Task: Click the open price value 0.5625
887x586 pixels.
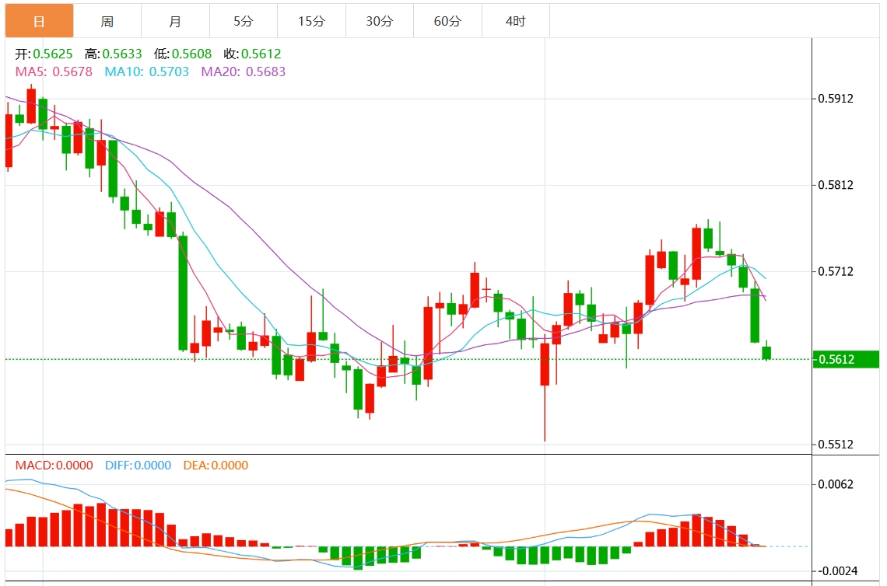Action: click(53, 54)
